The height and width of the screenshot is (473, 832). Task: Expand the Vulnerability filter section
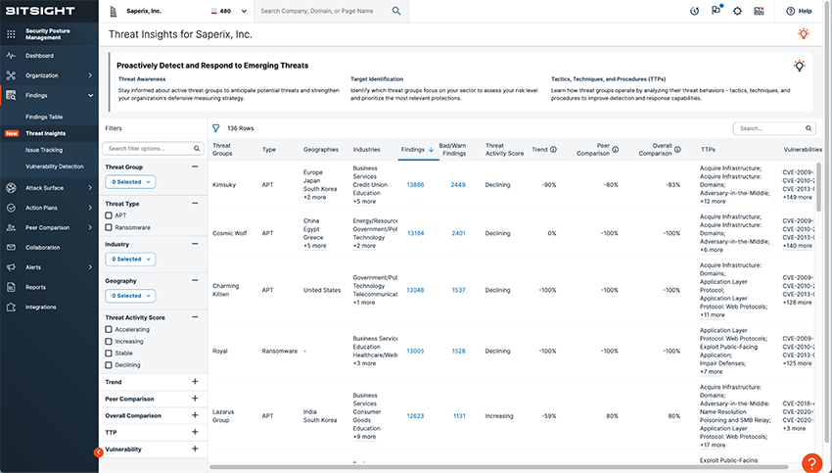tap(195, 449)
